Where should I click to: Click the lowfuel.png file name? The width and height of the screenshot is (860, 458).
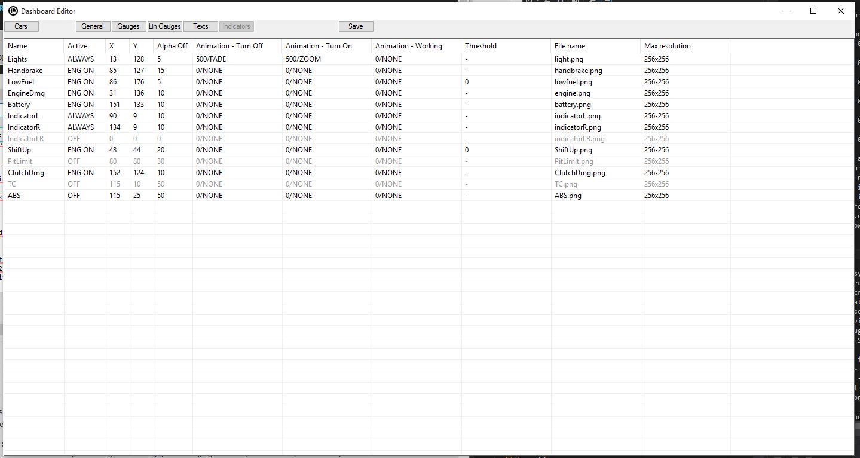574,82
